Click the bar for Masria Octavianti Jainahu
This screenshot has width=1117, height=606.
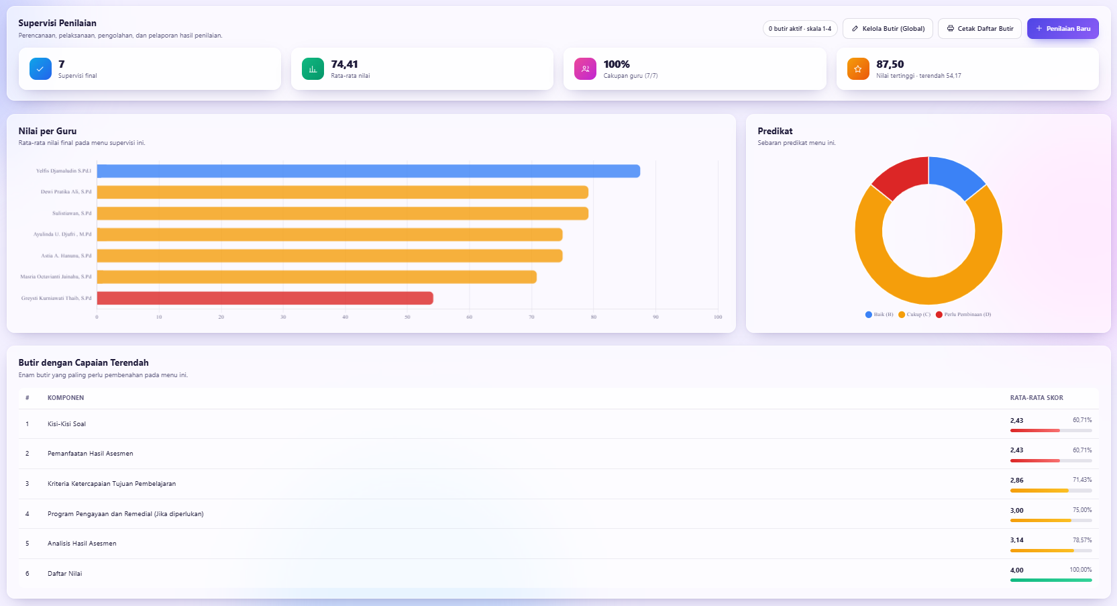click(317, 277)
